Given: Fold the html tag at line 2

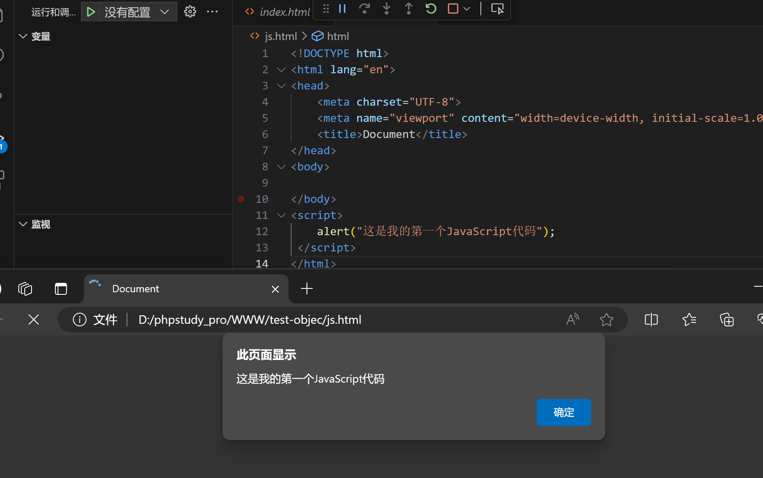Looking at the screenshot, I should tap(281, 69).
